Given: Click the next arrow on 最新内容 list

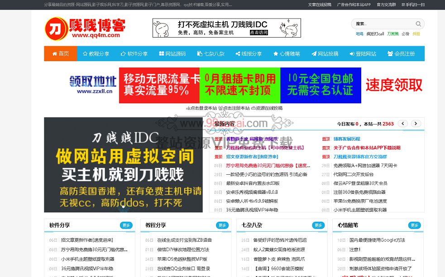Looking at the screenshot, I should click(x=415, y=123).
